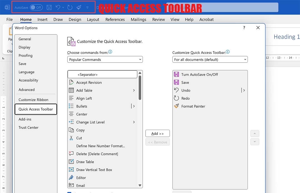The height and width of the screenshot is (193, 300).
Task: Open the File menu
Action: (x=9, y=19)
